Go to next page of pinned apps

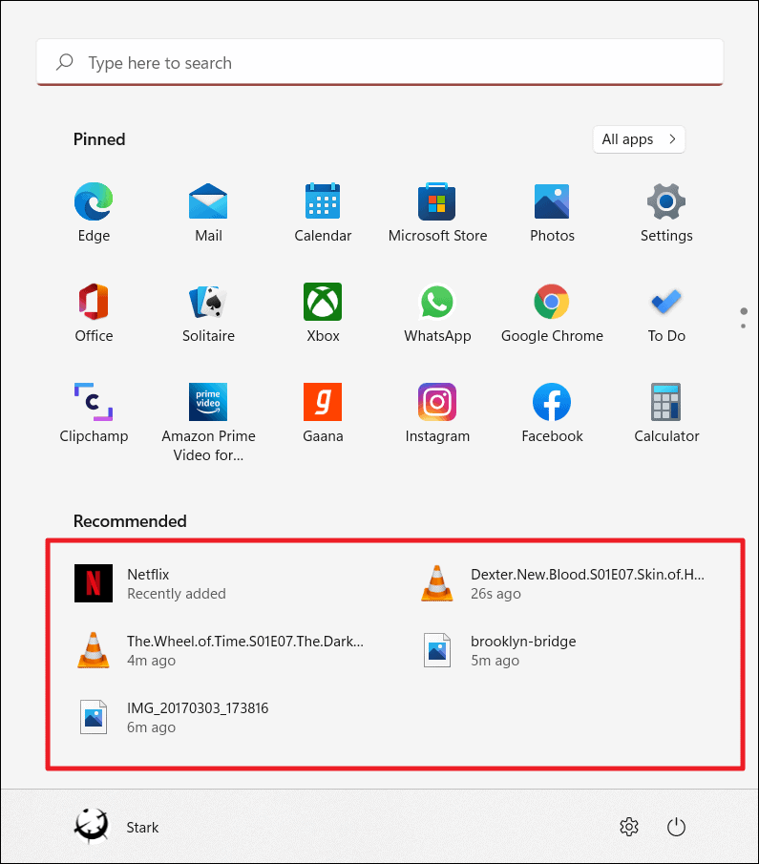point(744,327)
